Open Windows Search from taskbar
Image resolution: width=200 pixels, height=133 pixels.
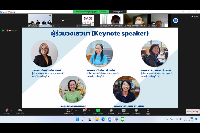(84, 119)
